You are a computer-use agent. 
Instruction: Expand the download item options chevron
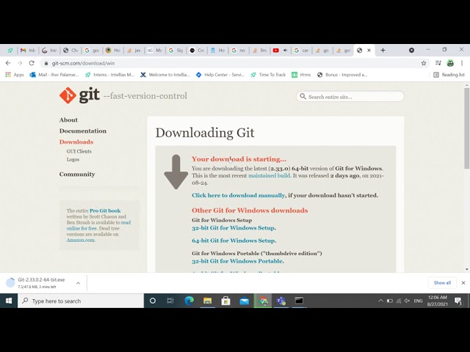(78, 283)
